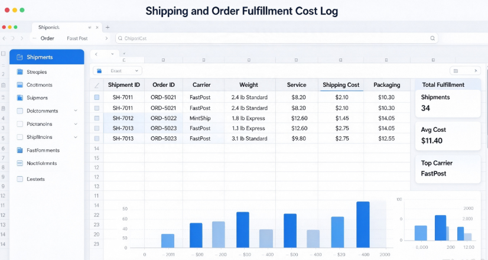This screenshot has width=488, height=260.
Task: Open the sheet tab dropdown chevron
Action: [112, 54]
